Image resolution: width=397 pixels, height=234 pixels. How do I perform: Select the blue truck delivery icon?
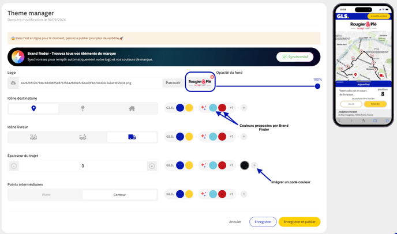coord(132,137)
